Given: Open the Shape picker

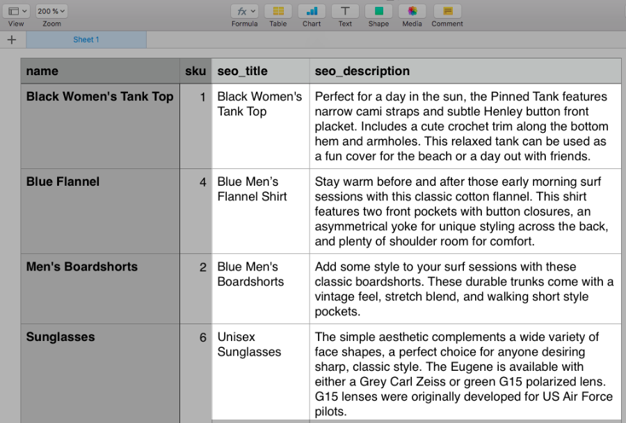Looking at the screenshot, I should coord(378,11).
